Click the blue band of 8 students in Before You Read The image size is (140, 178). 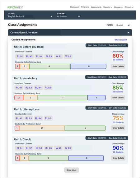tap(88, 67)
